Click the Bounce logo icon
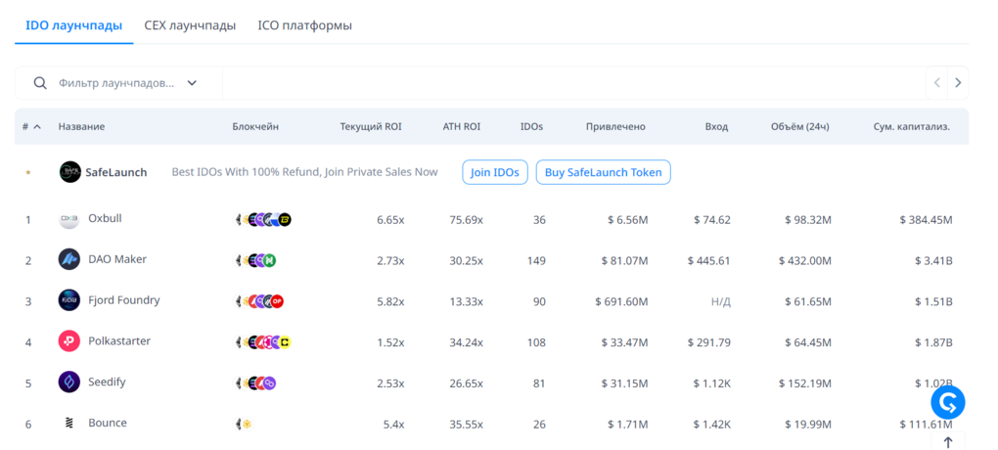Viewport: 998px width, 450px height. pyautogui.click(x=69, y=424)
